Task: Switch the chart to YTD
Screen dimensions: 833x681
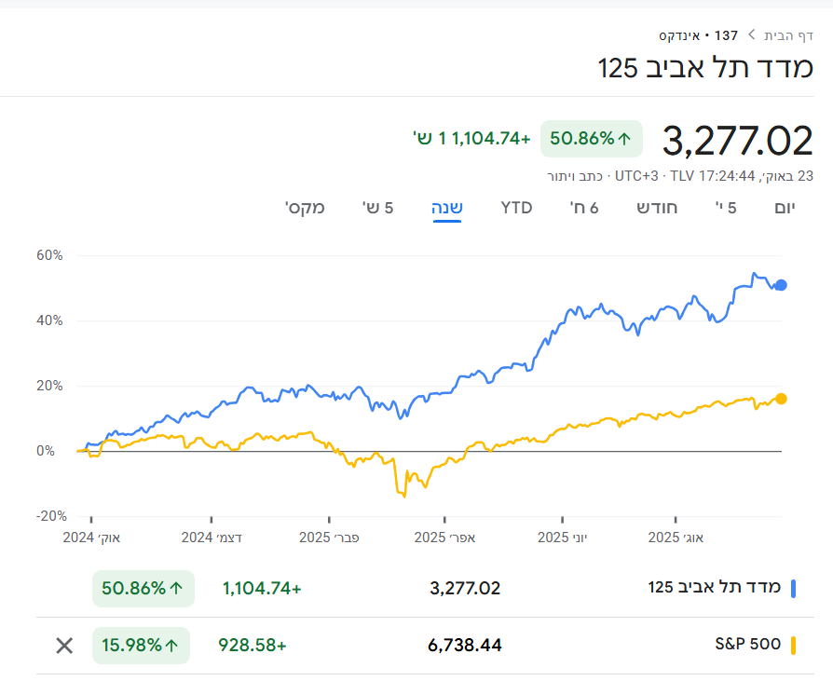Action: [516, 207]
